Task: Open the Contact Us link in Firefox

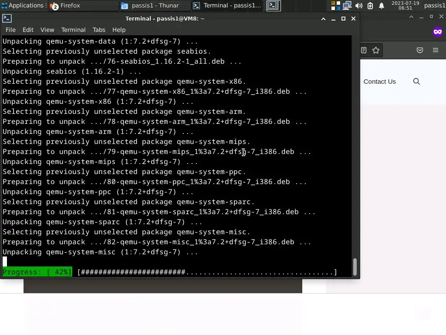Action: click(x=379, y=82)
